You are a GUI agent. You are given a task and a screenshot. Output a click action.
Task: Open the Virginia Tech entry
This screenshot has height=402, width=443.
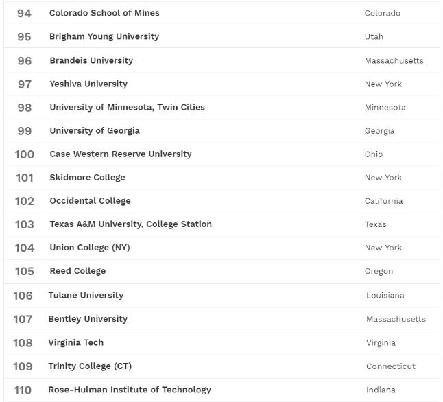pos(75,342)
